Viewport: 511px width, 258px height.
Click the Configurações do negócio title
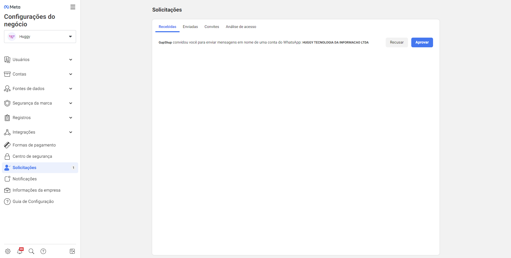coord(30,20)
